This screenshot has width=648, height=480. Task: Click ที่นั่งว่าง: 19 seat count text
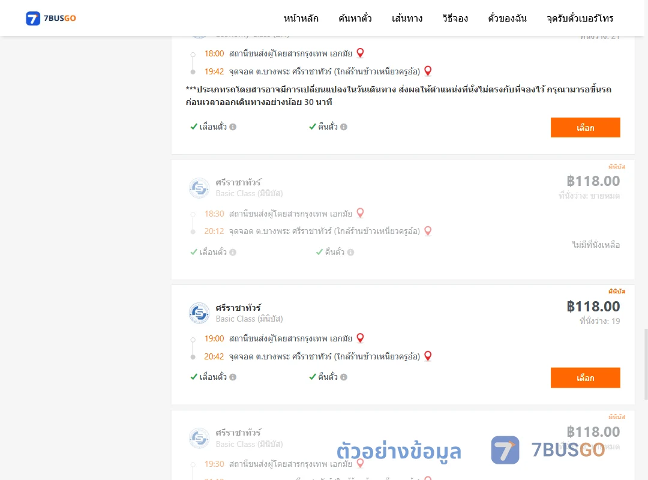pyautogui.click(x=599, y=321)
